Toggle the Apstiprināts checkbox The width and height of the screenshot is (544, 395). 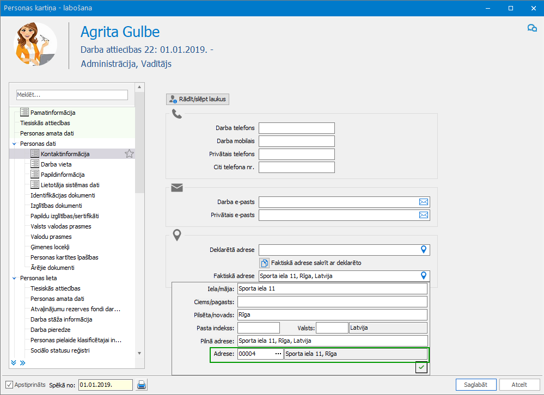[9, 385]
